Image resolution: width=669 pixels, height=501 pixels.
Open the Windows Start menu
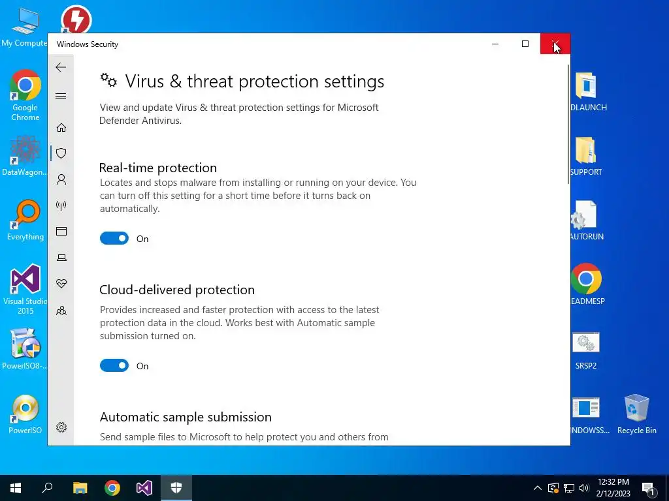(16, 488)
